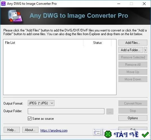The width and height of the screenshot is (151, 140).
Task: Click the DWG converter logo in banner
Action: point(15,16)
